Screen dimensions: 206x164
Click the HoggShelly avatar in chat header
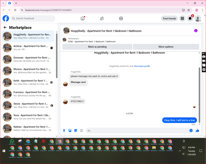tap(66, 30)
